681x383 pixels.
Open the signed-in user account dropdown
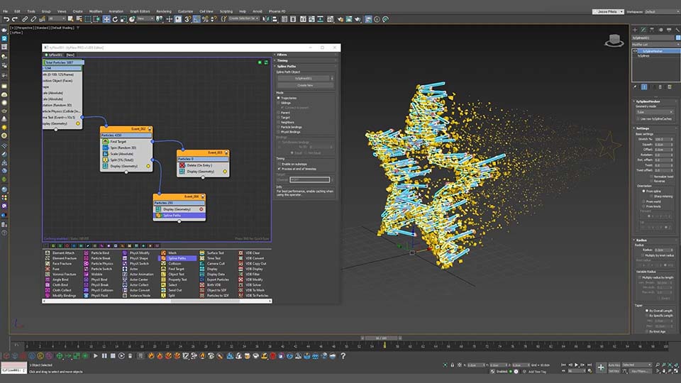(608, 12)
